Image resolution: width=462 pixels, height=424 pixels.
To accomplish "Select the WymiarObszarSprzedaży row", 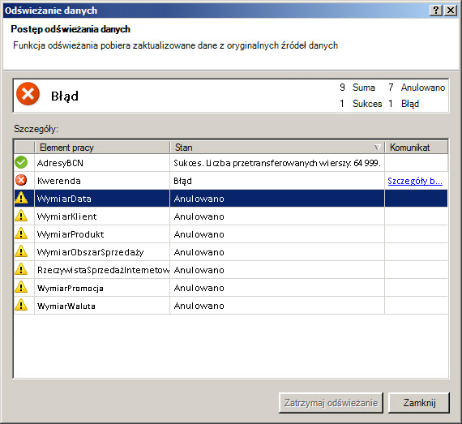I will [231, 252].
